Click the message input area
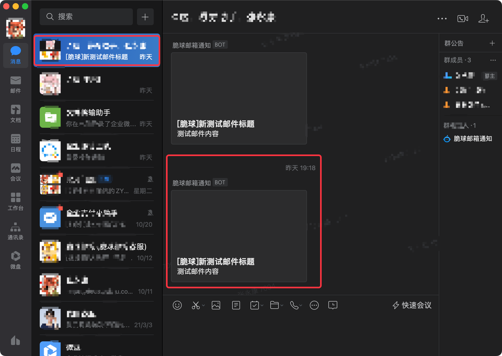Image resolution: width=502 pixels, height=356 pixels. coord(301,334)
